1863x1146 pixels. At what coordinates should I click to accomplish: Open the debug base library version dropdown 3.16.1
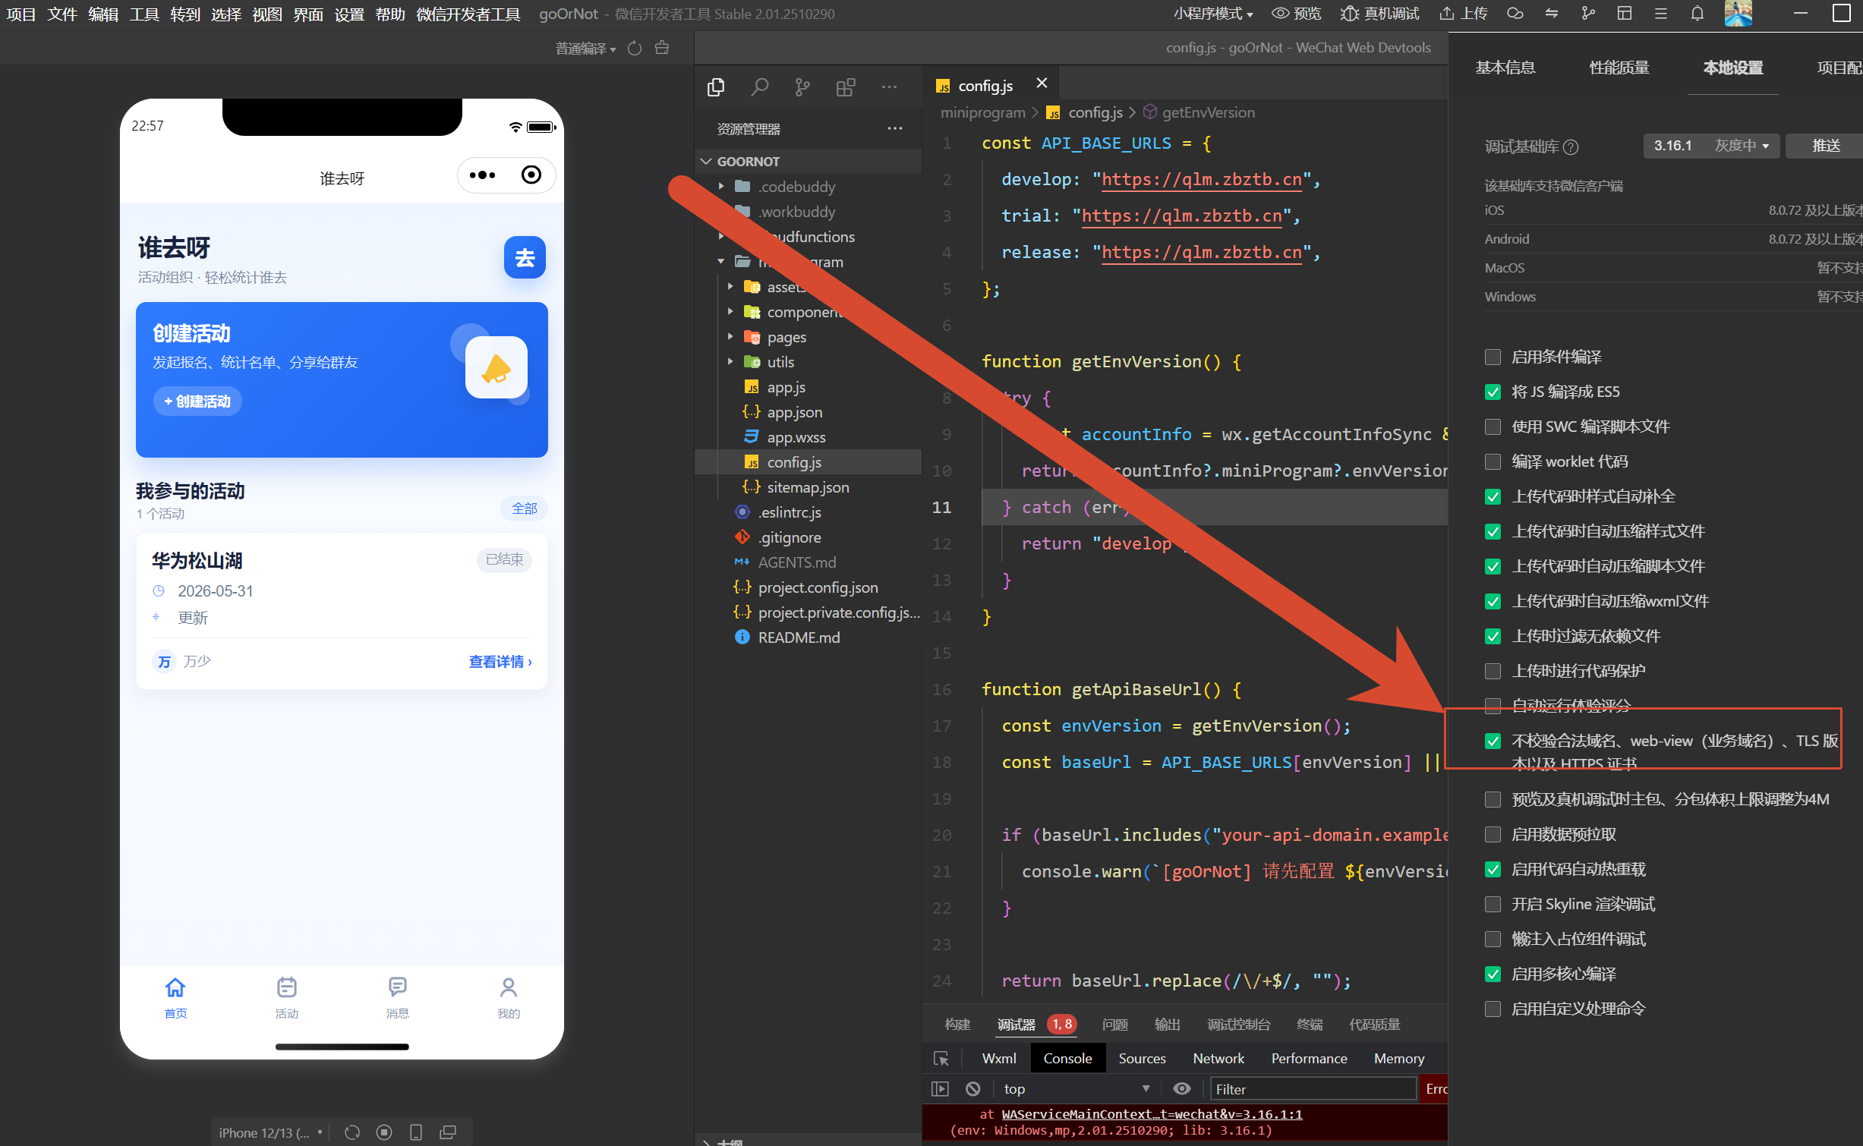coord(1711,146)
